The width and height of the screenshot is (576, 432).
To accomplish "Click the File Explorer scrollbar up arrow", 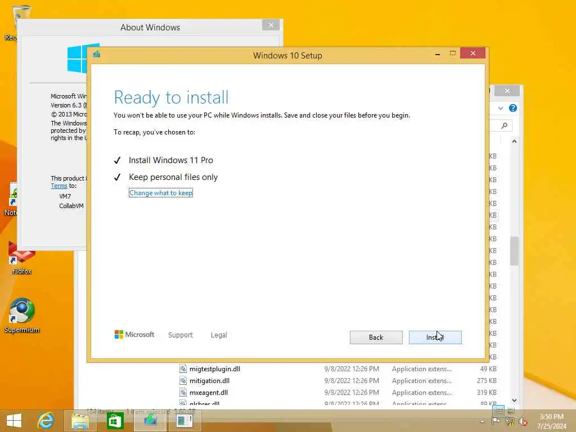I will 514,141.
